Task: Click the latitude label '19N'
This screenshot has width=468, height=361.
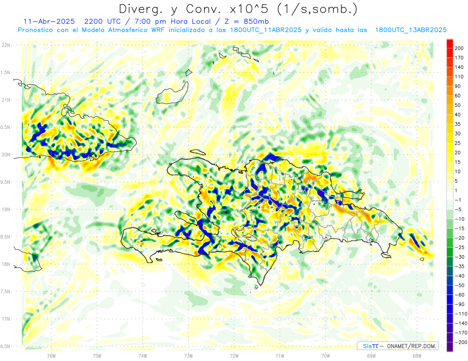Action: click(6, 210)
